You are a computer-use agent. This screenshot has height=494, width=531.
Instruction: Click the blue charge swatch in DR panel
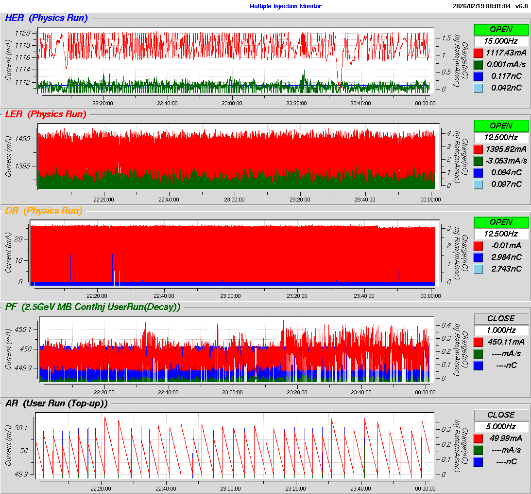pyautogui.click(x=478, y=257)
